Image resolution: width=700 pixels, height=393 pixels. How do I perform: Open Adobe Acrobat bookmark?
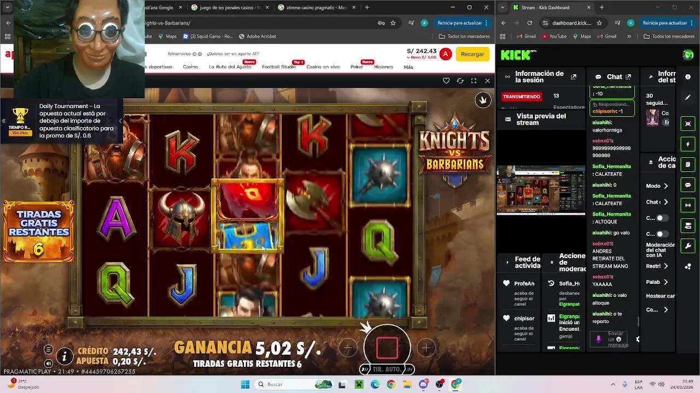(257, 36)
